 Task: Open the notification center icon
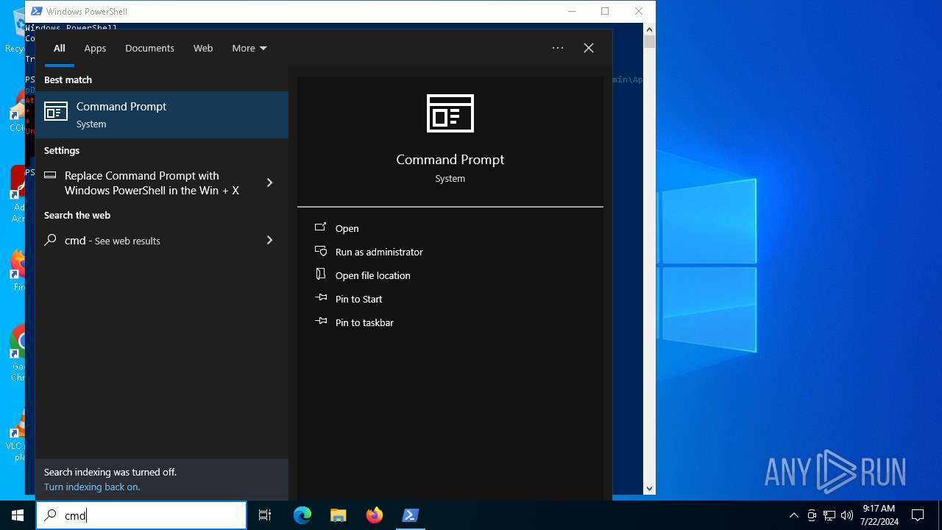coord(918,515)
